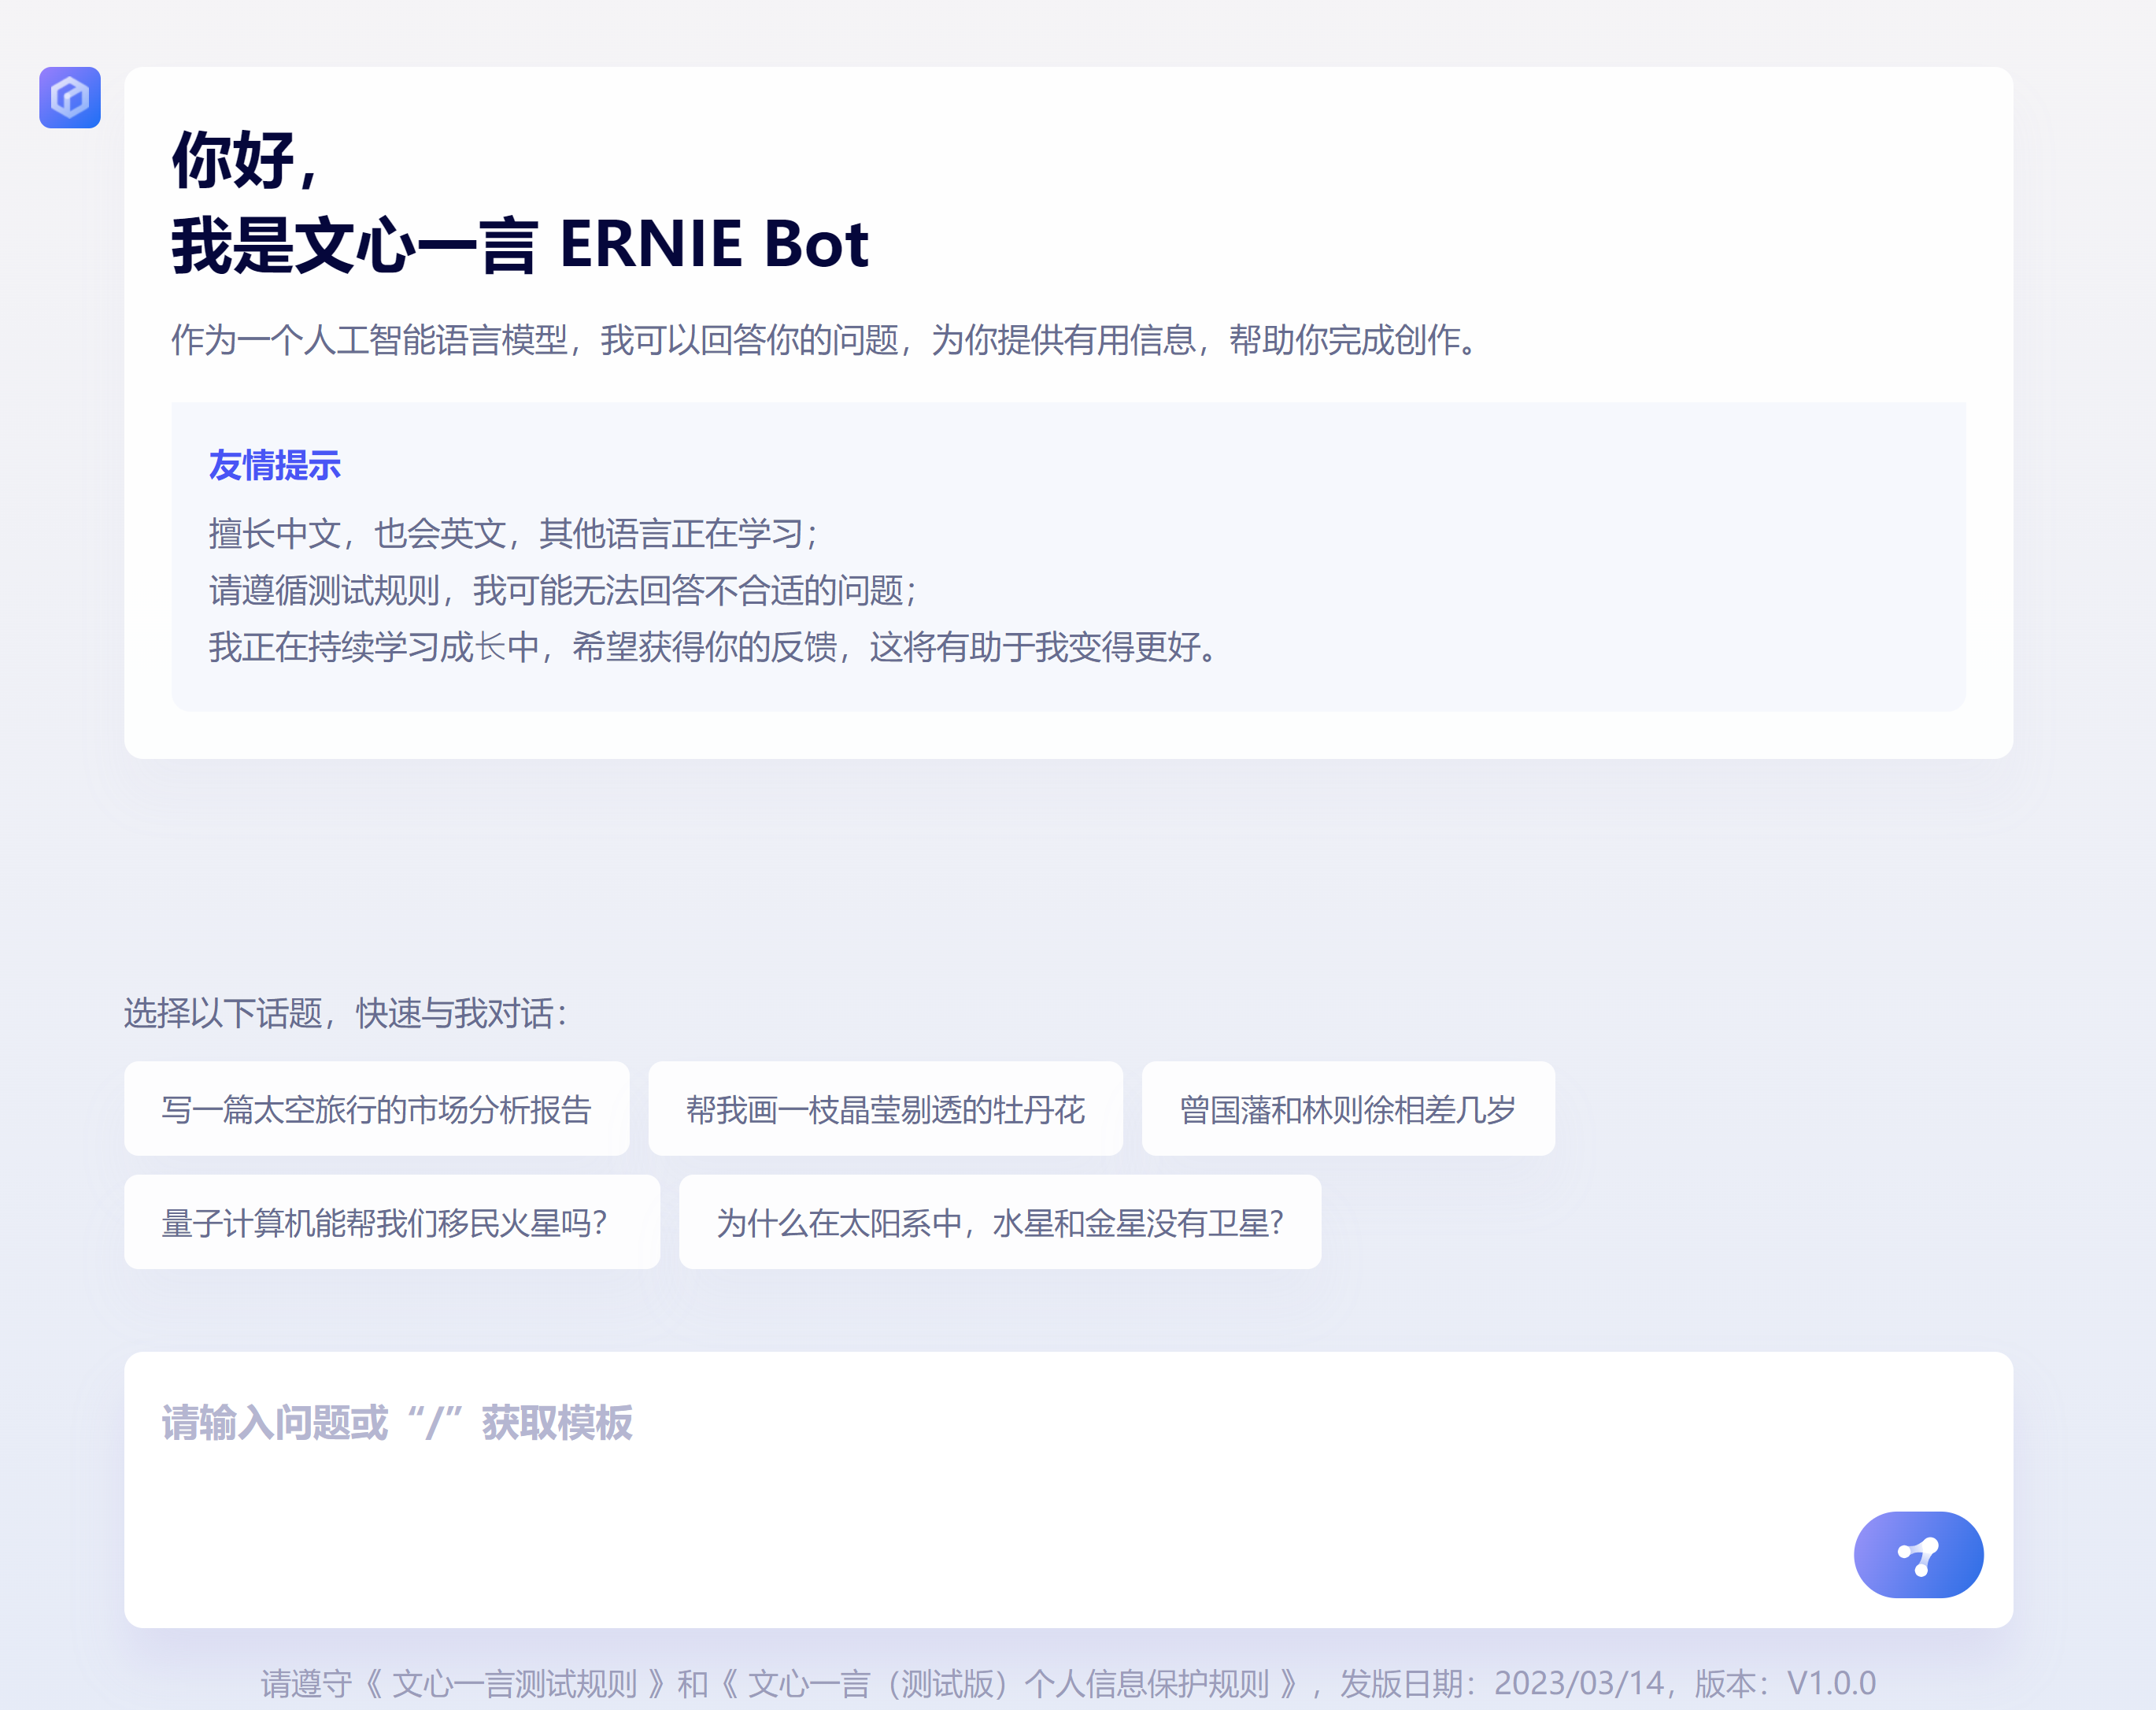
Task: Open the 文心一言测试规则 link
Action: (x=514, y=1684)
